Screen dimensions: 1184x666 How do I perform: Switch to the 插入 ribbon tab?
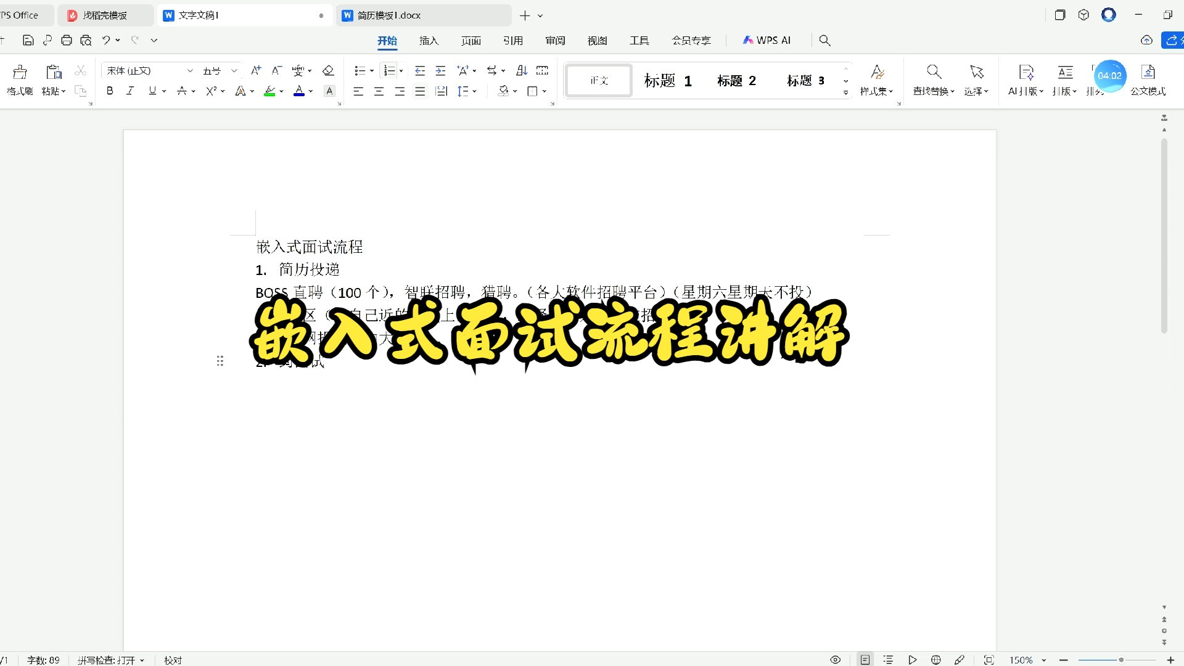pos(429,40)
